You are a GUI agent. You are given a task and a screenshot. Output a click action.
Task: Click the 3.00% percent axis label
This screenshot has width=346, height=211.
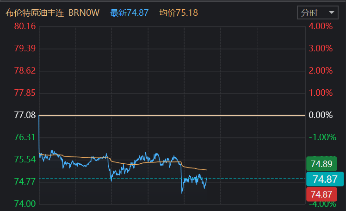(321, 49)
